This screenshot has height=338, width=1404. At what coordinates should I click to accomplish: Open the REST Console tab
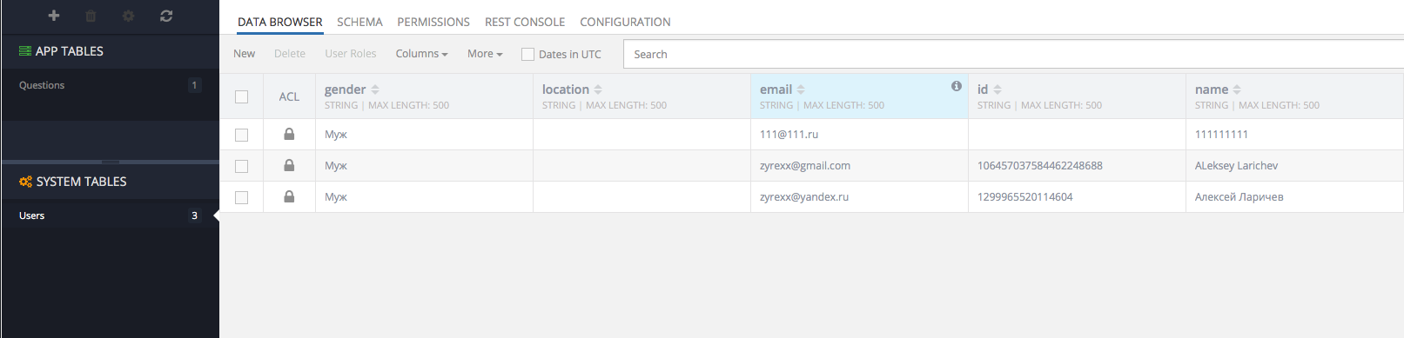525,22
